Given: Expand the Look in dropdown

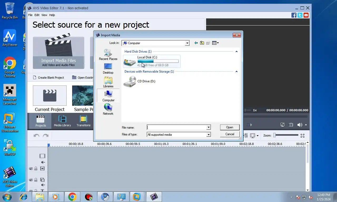Looking at the screenshot, I should (x=187, y=43).
